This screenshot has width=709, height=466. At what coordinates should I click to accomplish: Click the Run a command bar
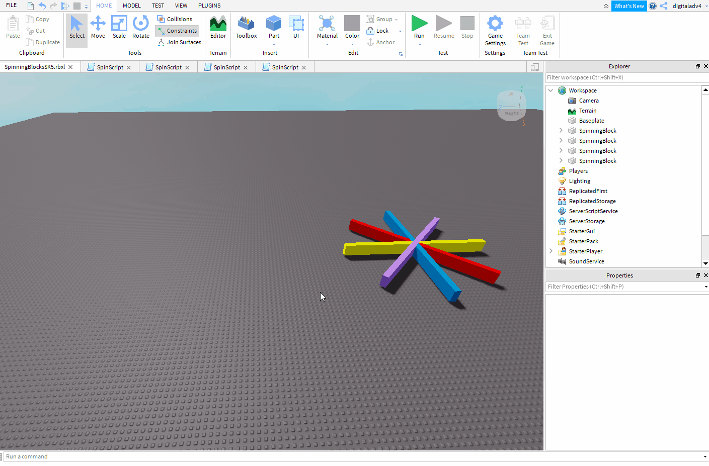tap(352, 456)
